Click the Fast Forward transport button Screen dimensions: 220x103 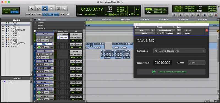coord(192,15)
